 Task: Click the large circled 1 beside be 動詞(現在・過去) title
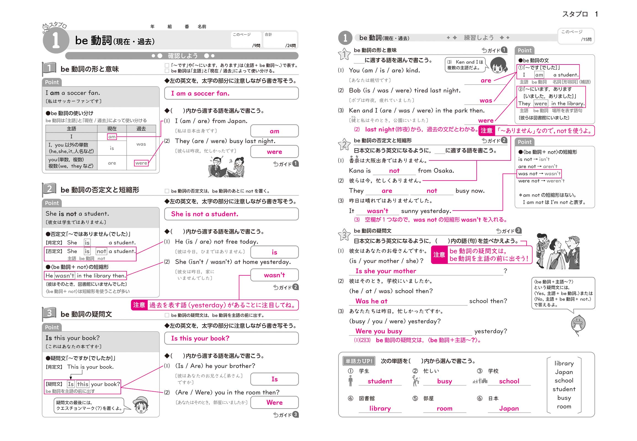click(x=56, y=40)
